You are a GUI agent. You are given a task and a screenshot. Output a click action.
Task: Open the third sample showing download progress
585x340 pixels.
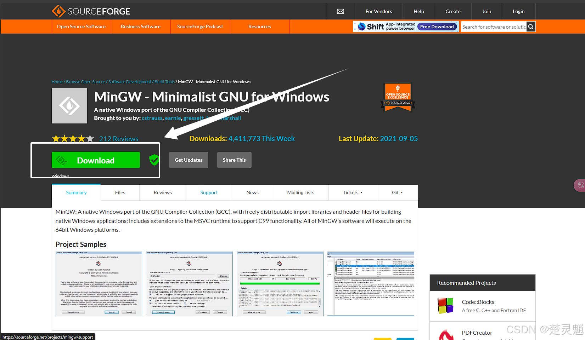click(x=280, y=284)
